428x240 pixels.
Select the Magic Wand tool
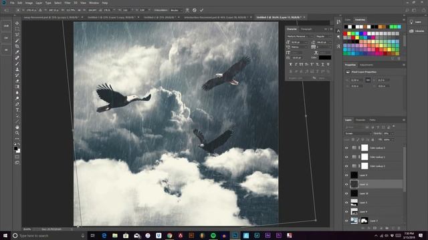17,41
